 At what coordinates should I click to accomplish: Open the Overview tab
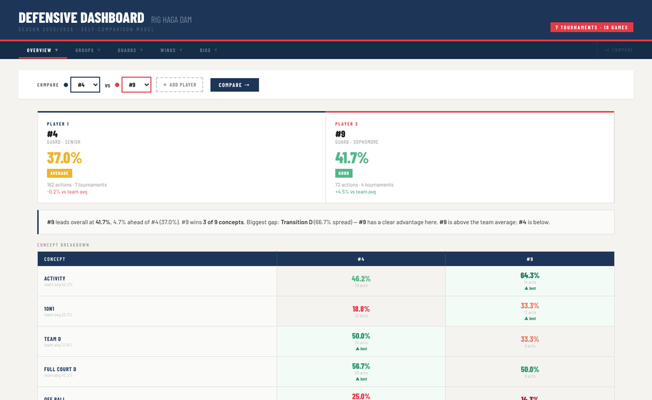(x=42, y=50)
